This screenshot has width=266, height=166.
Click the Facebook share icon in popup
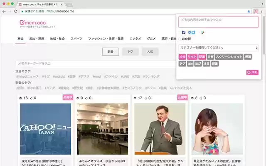183,32
